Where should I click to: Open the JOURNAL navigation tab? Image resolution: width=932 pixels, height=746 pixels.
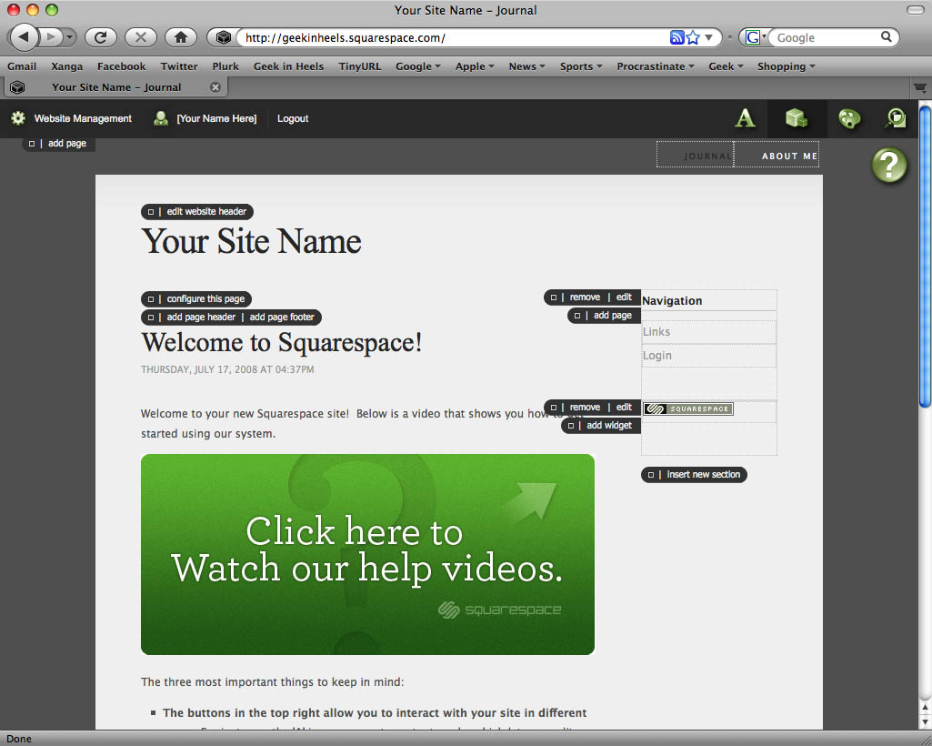pyautogui.click(x=696, y=156)
